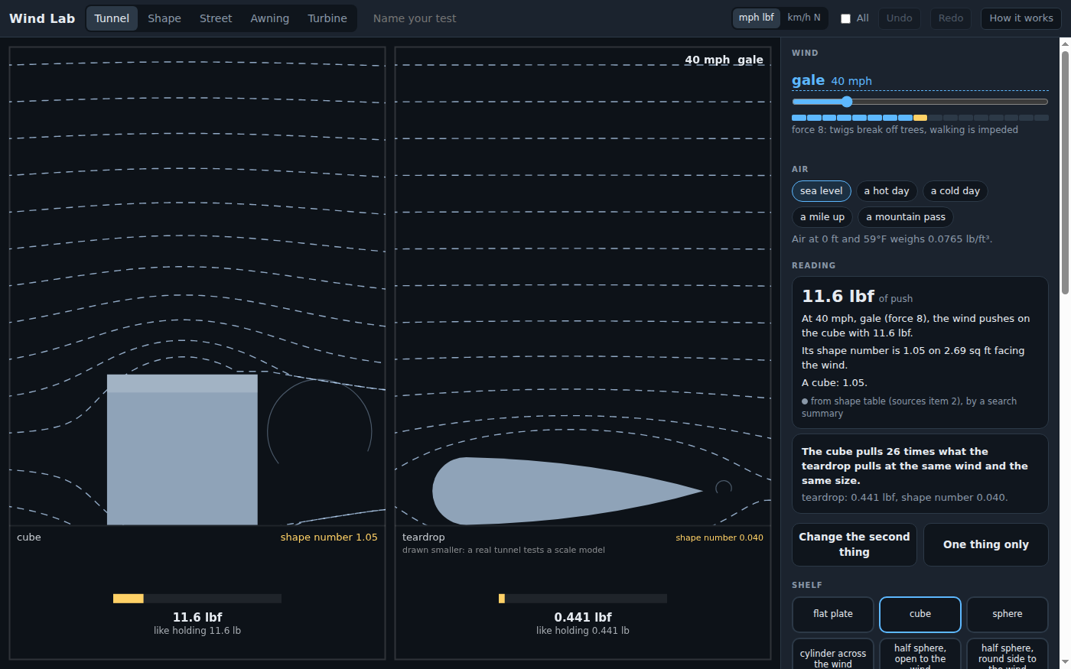
Task: Click Change the second thing button
Action: pos(855,544)
